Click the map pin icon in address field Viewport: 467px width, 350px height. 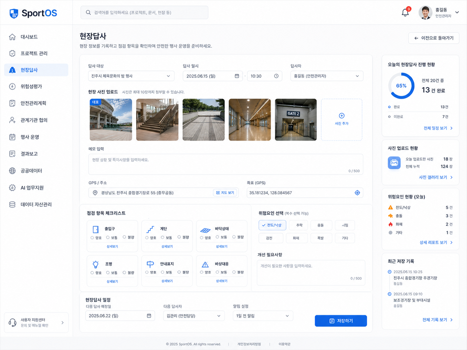pos(95,193)
